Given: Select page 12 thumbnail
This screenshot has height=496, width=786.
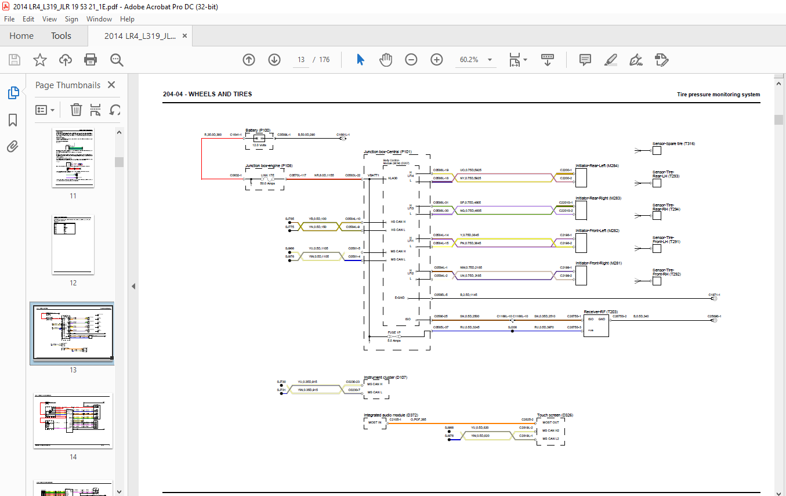Looking at the screenshot, I should pyautogui.click(x=73, y=245).
